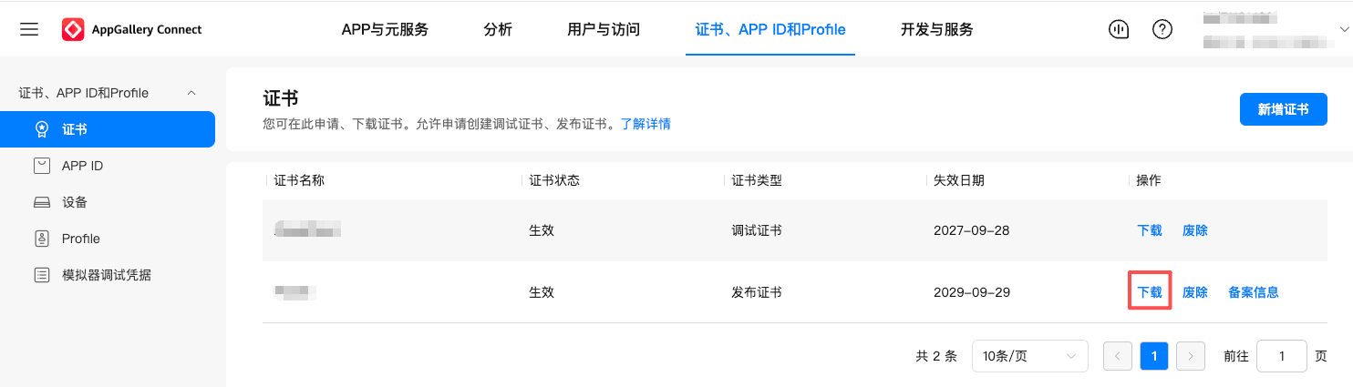Open the 用户与访问 tab

(x=604, y=29)
